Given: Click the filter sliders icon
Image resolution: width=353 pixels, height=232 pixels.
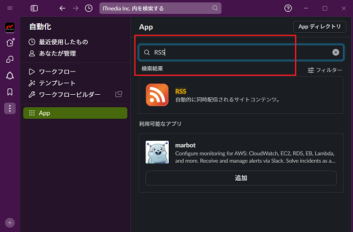Looking at the screenshot, I should pyautogui.click(x=311, y=70).
